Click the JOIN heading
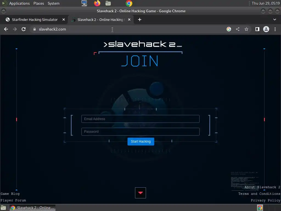 point(140,61)
